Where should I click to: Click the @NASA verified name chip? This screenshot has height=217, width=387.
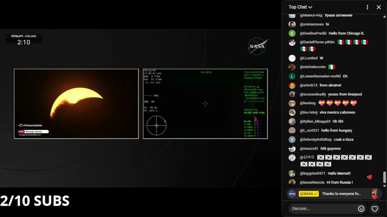309,194
